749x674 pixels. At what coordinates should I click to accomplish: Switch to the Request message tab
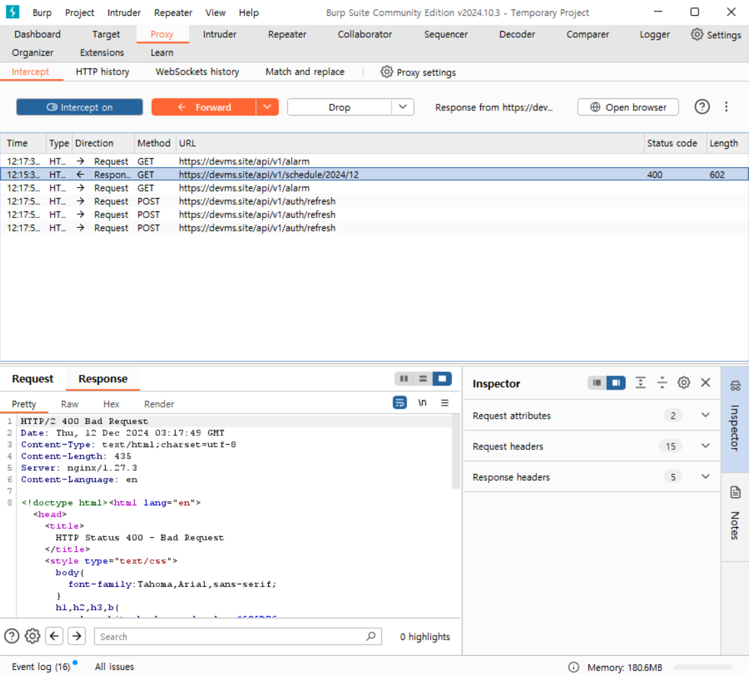(x=33, y=378)
